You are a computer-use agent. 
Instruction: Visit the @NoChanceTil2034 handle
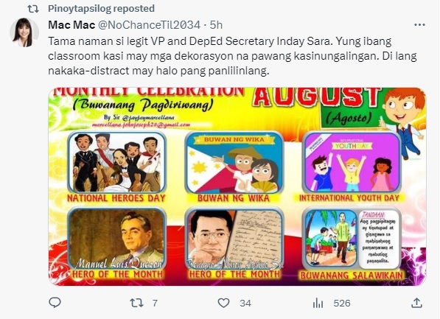(149, 25)
